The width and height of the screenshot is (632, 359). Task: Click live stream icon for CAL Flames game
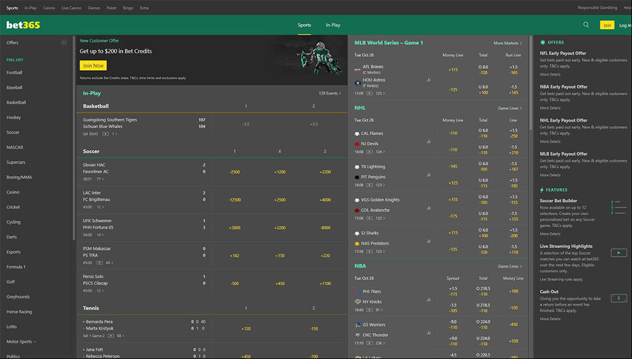[369, 152]
